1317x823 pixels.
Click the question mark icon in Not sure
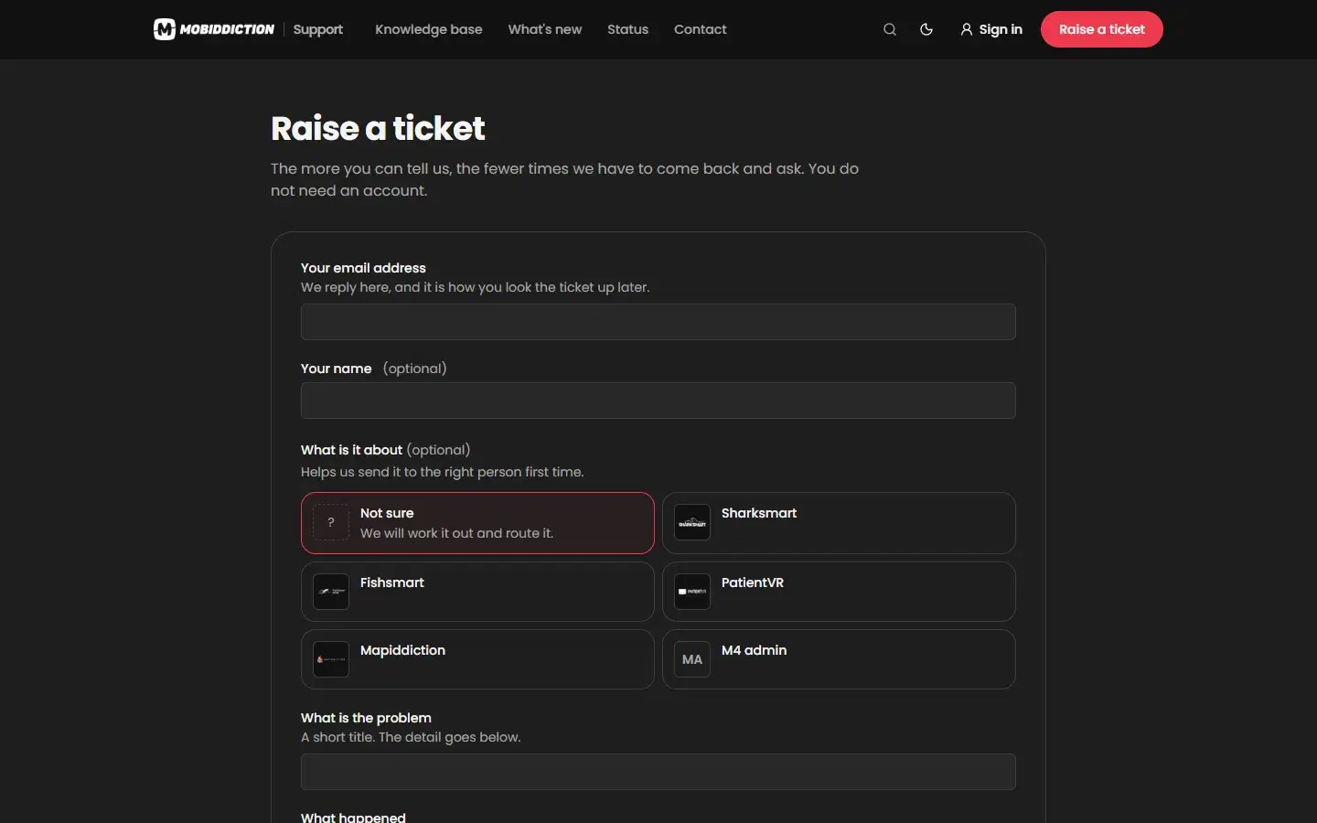(x=331, y=522)
